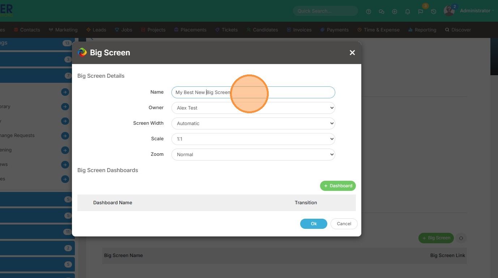This screenshot has height=278, width=498.
Task: Open the Marketing menu
Action: tap(63, 30)
